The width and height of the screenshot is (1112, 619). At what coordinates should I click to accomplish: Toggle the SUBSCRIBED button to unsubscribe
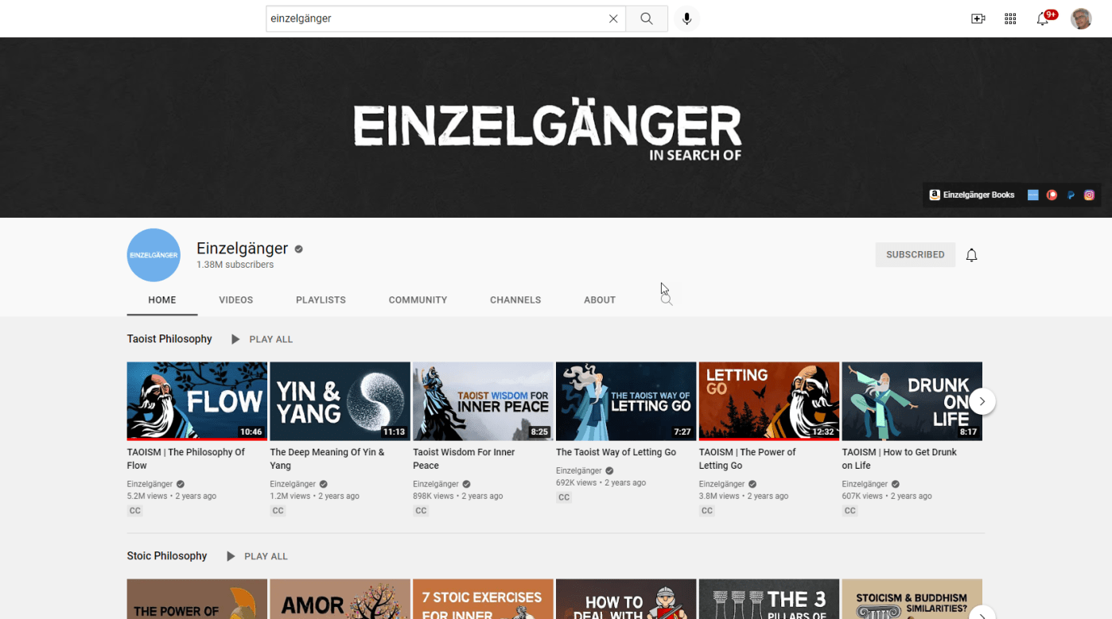tap(915, 255)
